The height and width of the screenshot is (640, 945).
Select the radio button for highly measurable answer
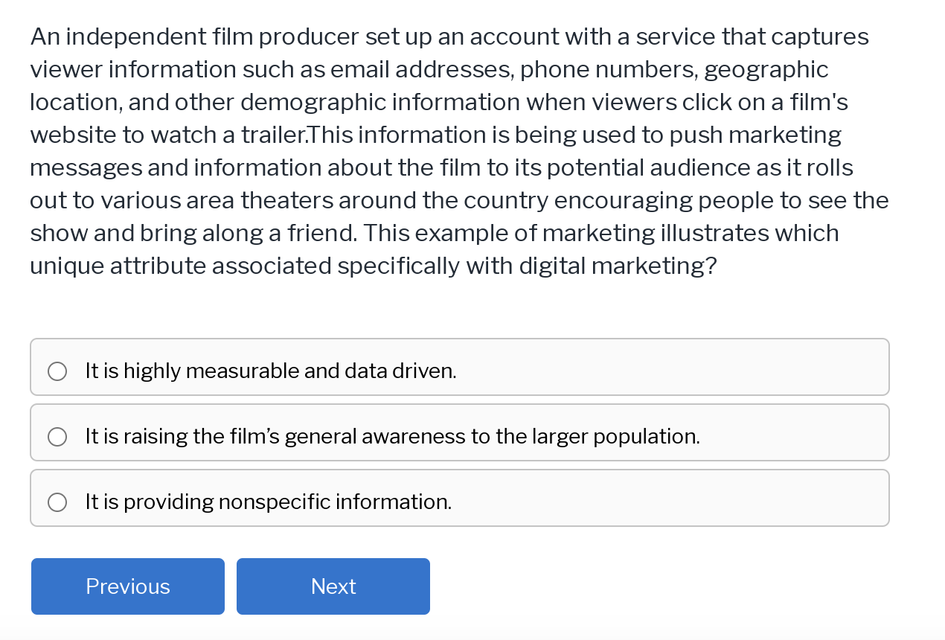[x=57, y=370]
